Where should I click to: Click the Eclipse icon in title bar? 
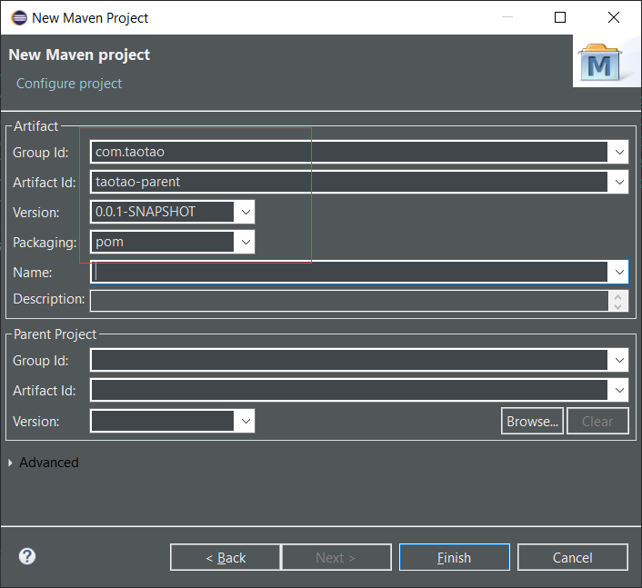(19, 18)
